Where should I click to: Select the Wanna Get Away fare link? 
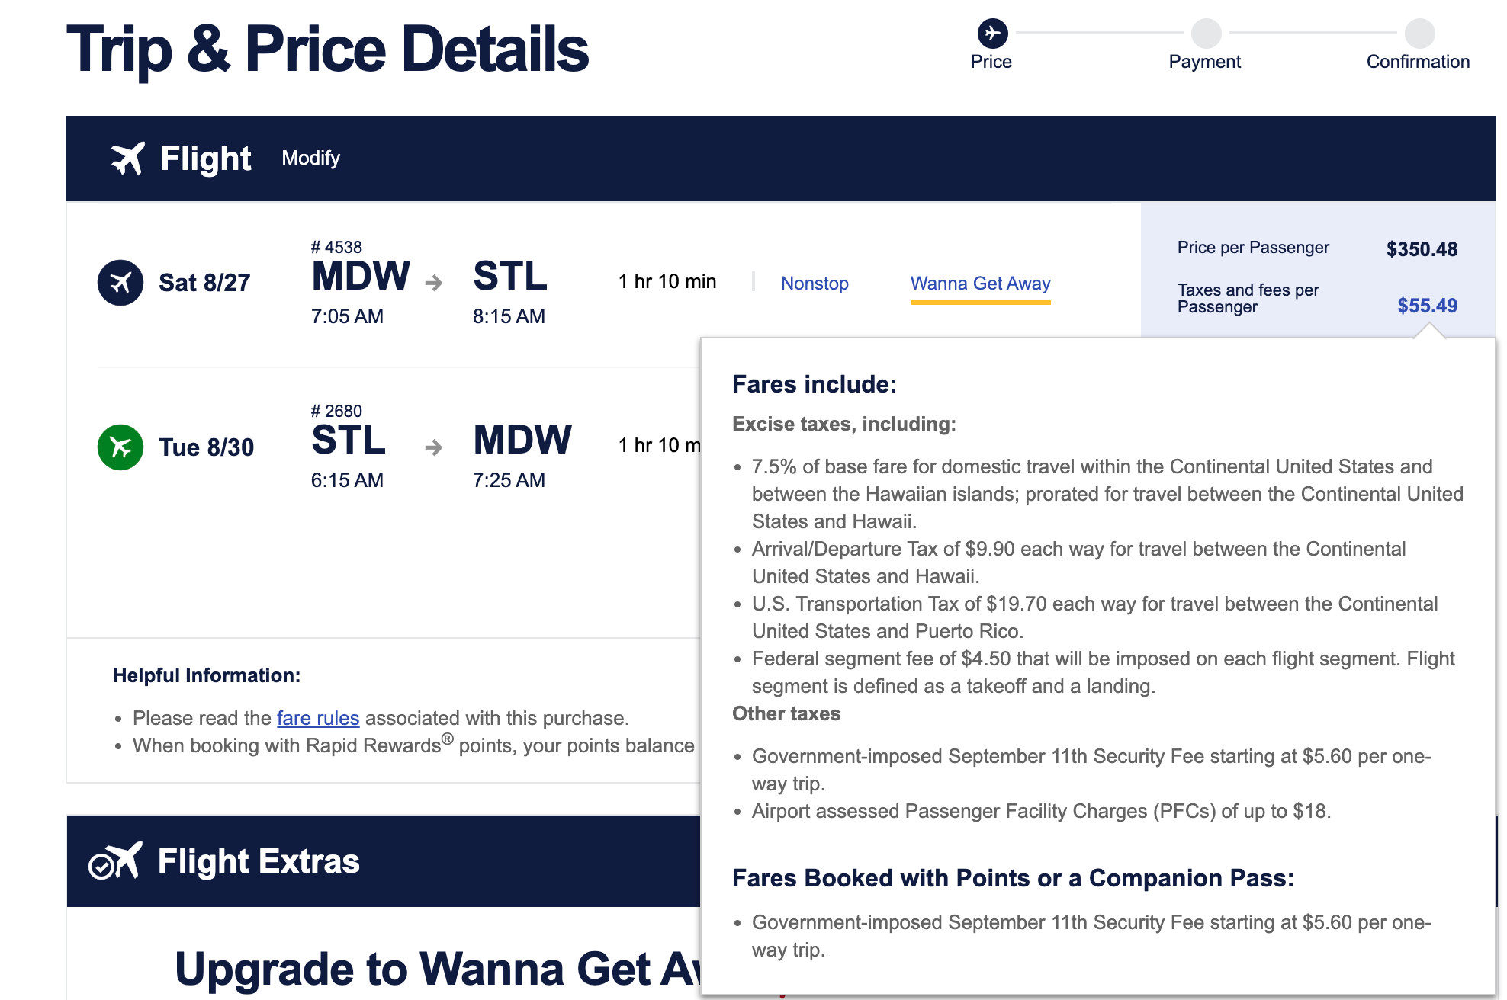[980, 283]
